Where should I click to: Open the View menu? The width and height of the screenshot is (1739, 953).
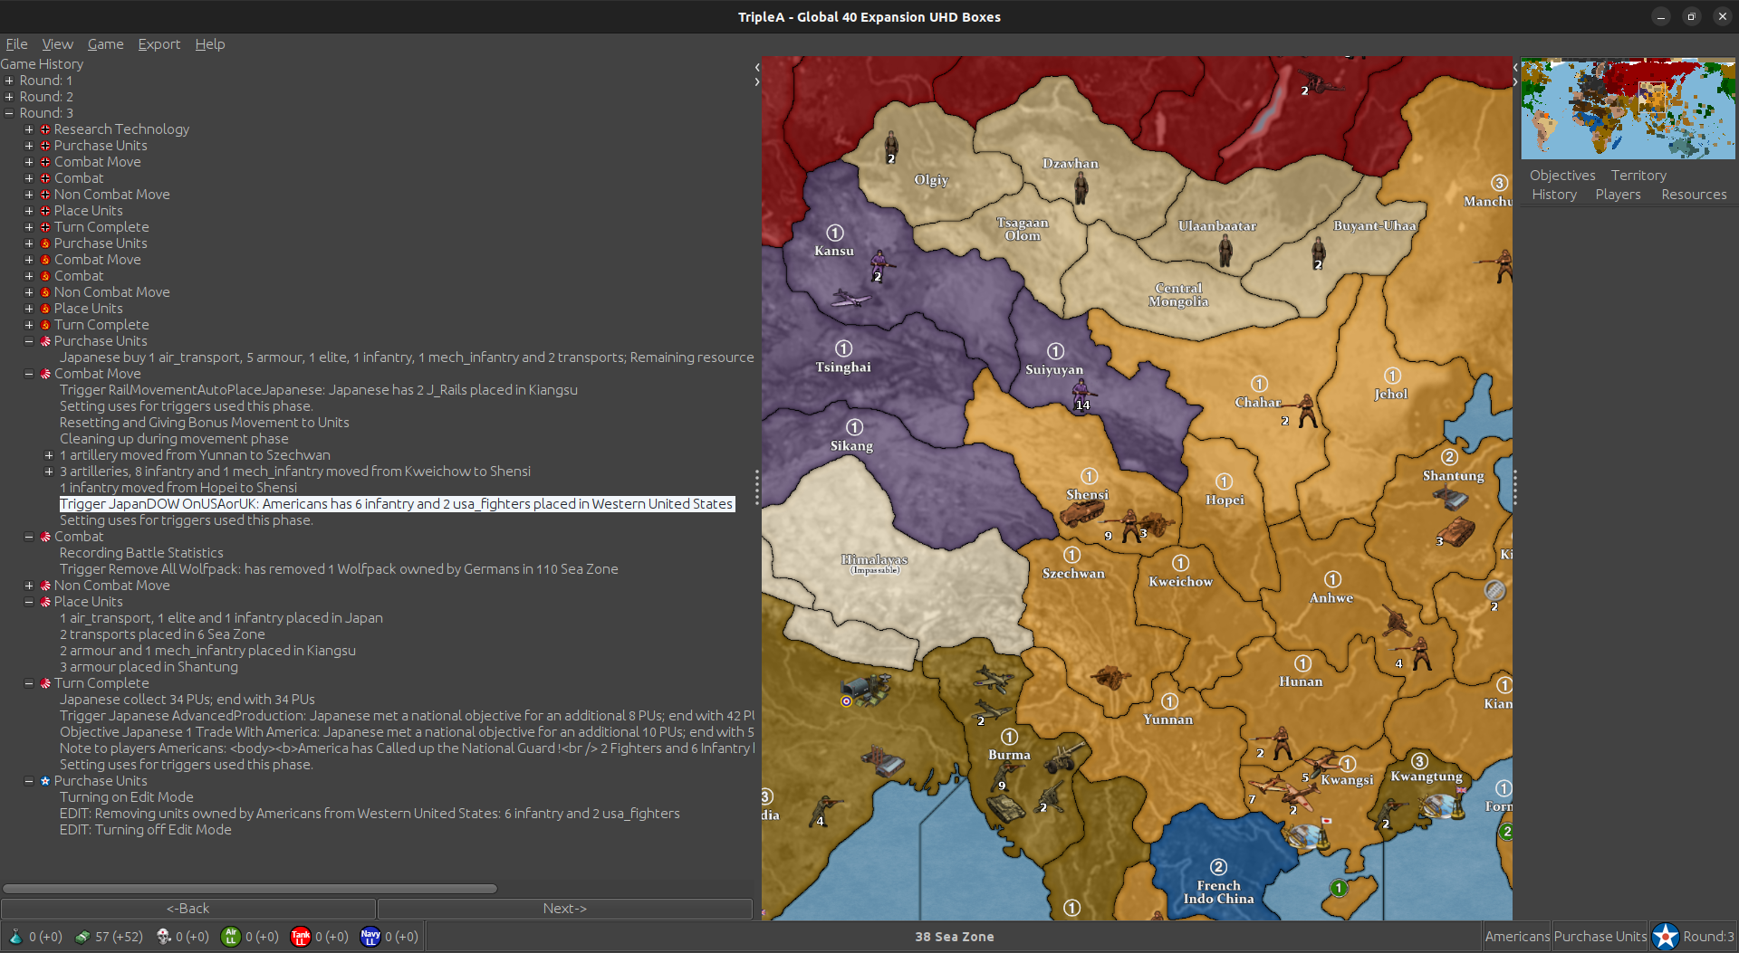57,44
